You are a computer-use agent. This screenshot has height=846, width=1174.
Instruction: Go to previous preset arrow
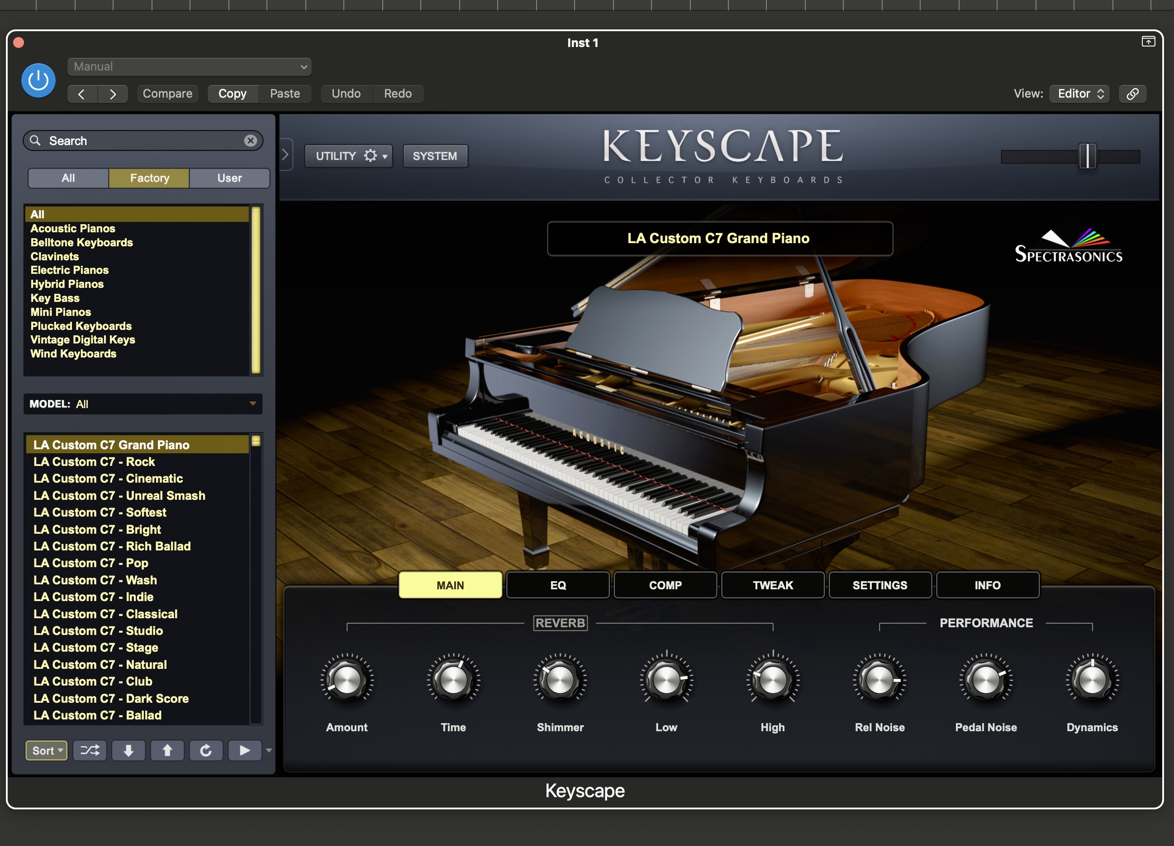point(82,94)
